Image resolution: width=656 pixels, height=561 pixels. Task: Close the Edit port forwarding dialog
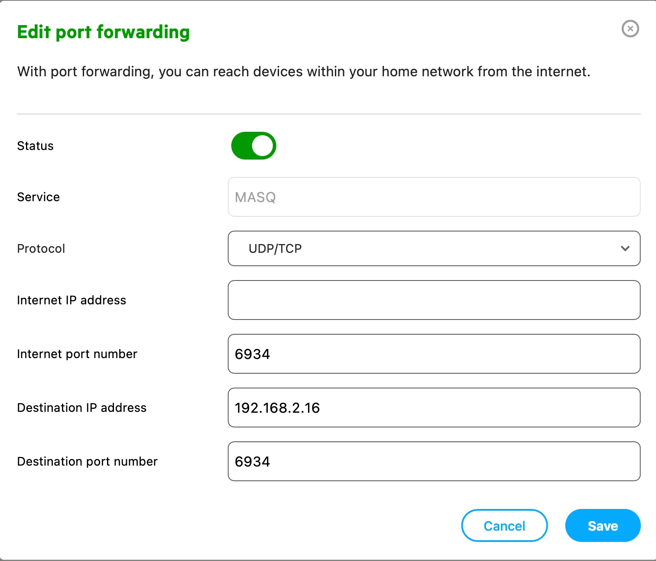(x=630, y=29)
